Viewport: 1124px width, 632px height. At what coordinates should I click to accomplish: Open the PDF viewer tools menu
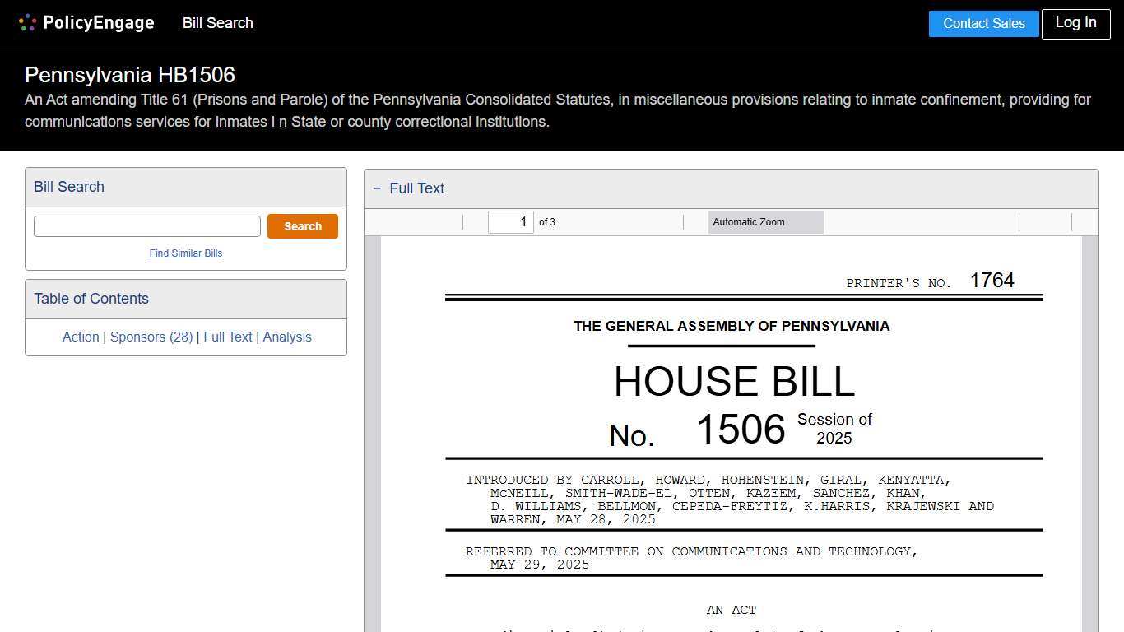1084,221
